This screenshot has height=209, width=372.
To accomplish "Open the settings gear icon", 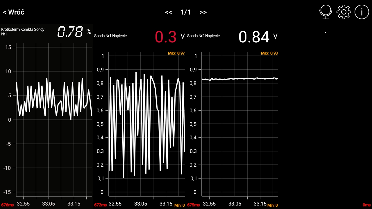I will click(344, 12).
